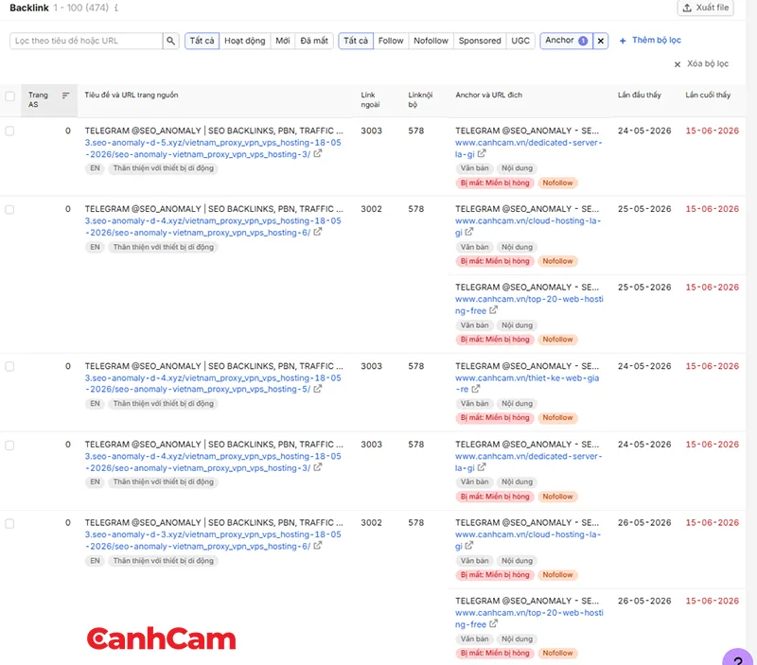Click first-seen date 26-05-2026 for d-3.xyz cloud-hosting row

coord(644,523)
